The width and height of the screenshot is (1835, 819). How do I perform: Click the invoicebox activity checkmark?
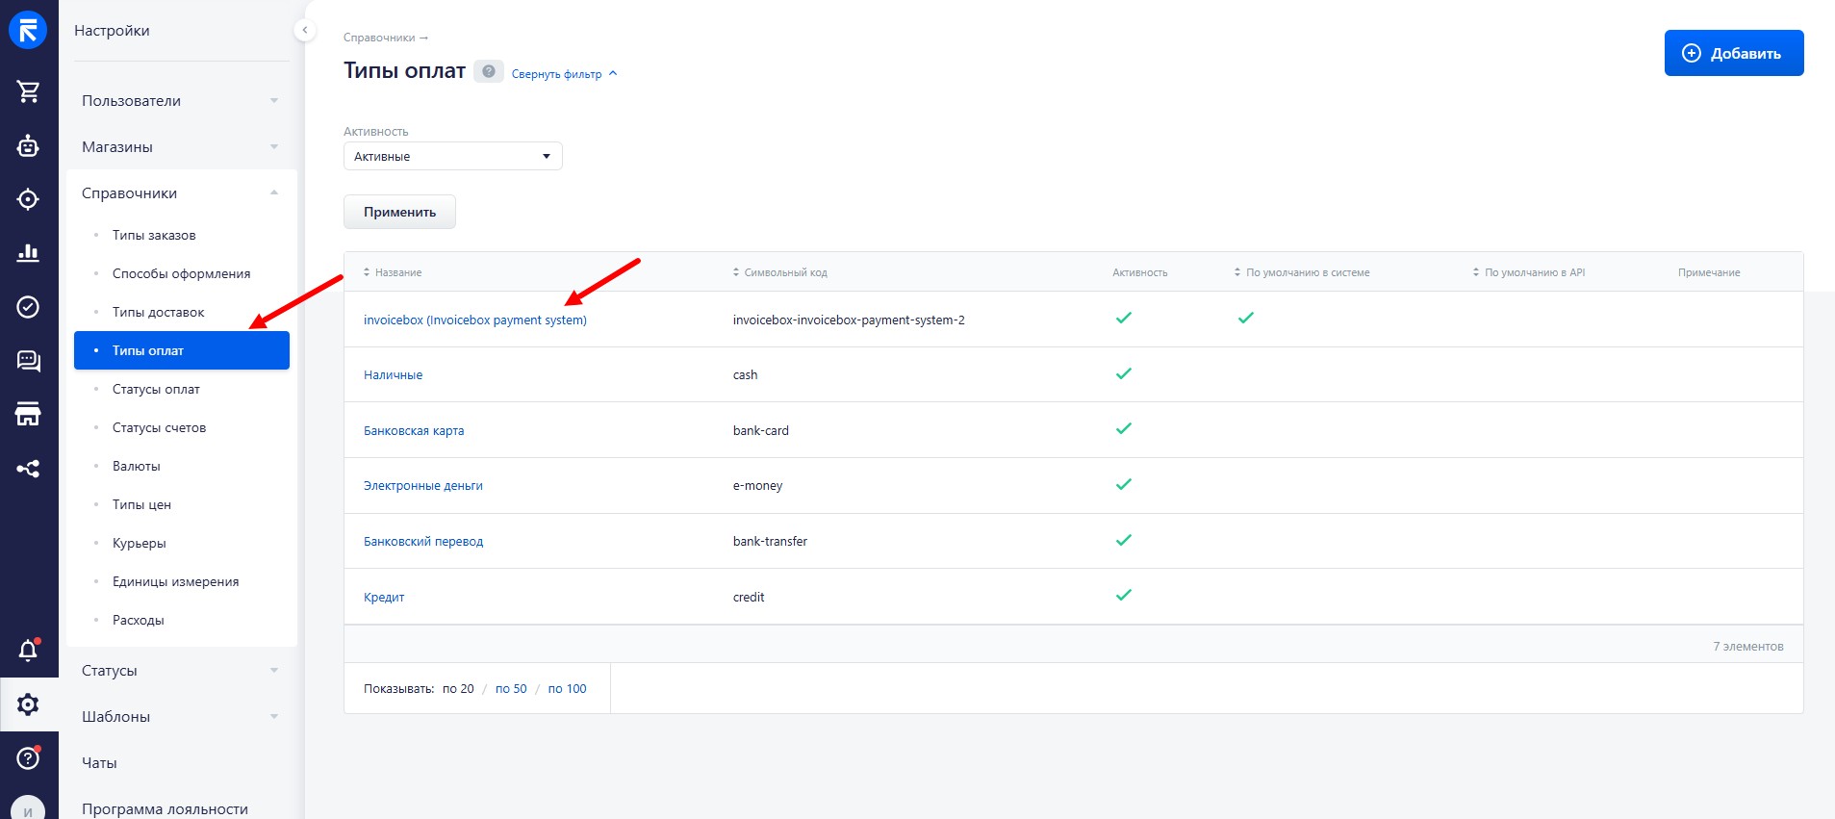click(x=1123, y=318)
